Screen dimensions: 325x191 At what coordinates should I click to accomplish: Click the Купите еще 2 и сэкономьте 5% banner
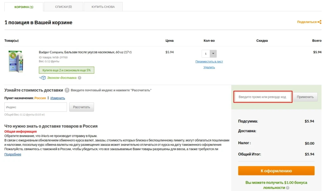click(67, 70)
